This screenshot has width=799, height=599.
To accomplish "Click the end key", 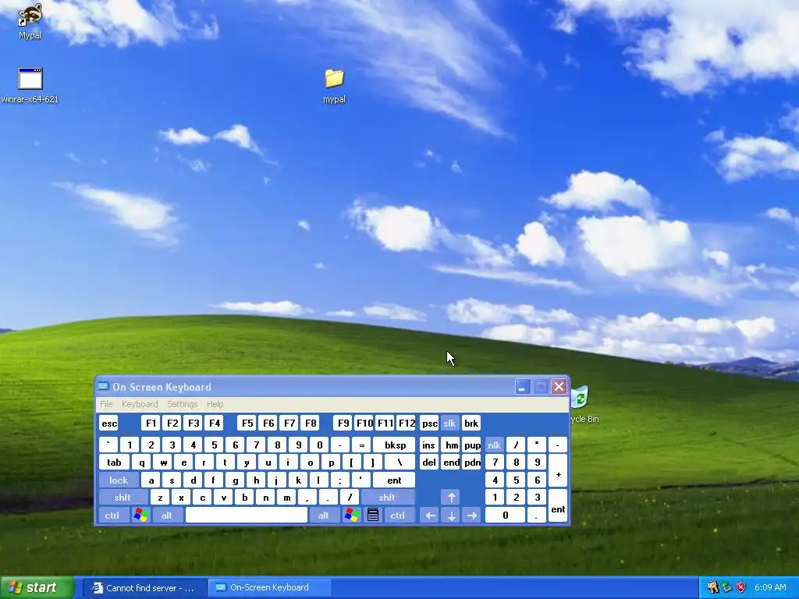I will click(452, 462).
